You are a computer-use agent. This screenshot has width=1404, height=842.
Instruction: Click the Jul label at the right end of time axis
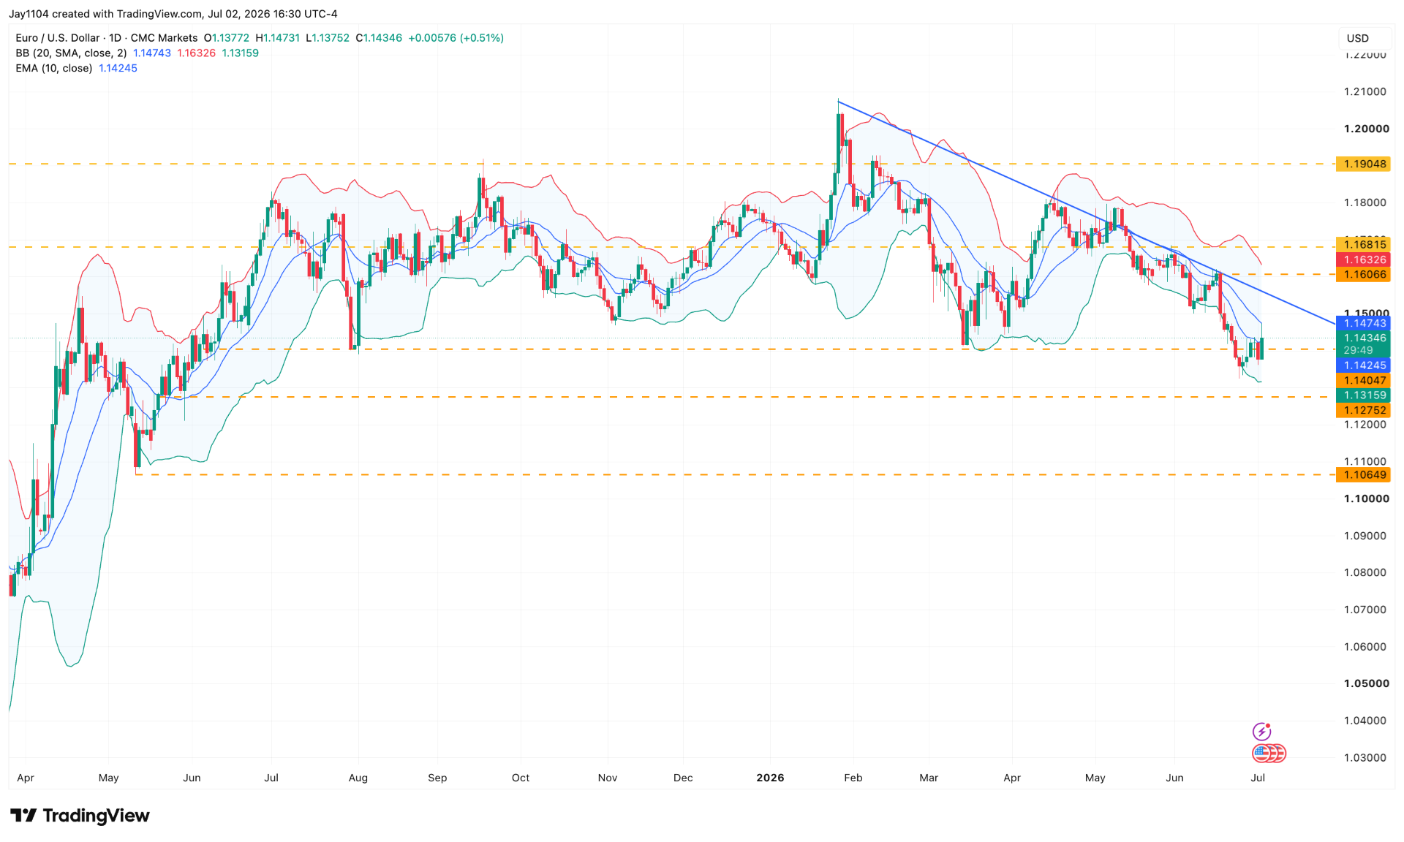click(x=1258, y=778)
